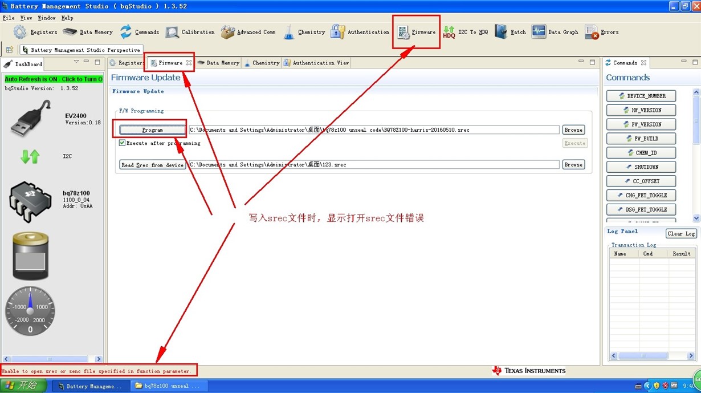
Task: Select Battery Management Studio Perspective
Action: [x=80, y=50]
